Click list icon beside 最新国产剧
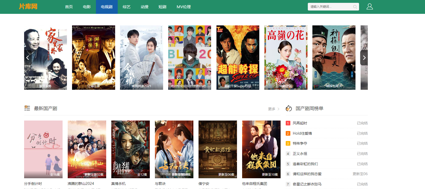The height and width of the screenshot is (189, 425). click(27, 108)
